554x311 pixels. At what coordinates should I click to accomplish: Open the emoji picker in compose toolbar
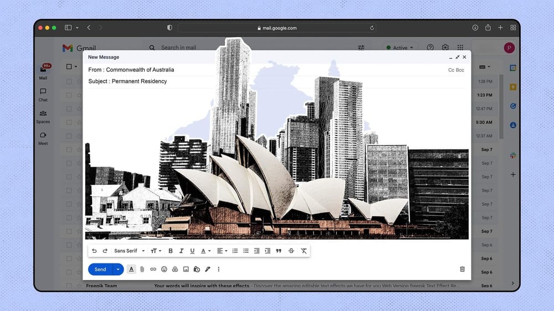[x=164, y=269]
